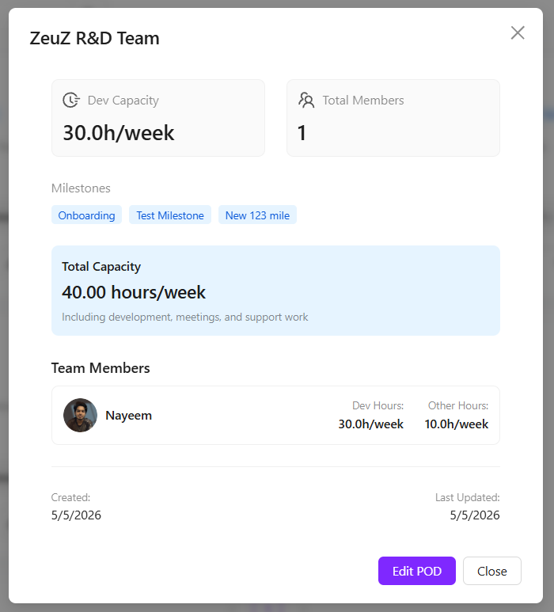Viewport: 554px width, 612px height.
Task: Click the Close button
Action: (x=492, y=571)
